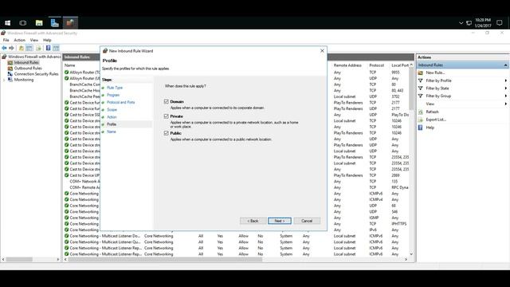The height and width of the screenshot is (287, 510).
Task: Go to the Program wizard step
Action: (x=113, y=95)
